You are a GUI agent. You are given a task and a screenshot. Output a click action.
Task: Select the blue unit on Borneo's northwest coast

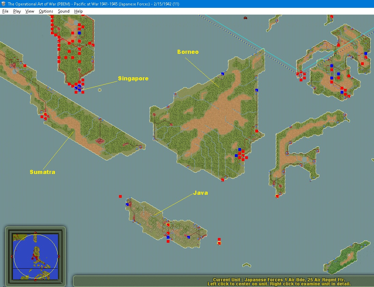pos(223,74)
